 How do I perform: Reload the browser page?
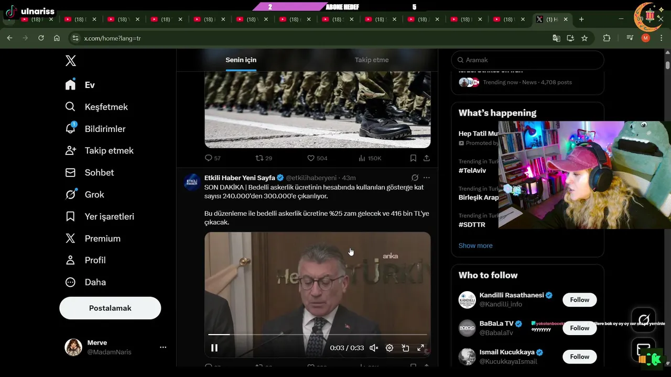point(41,38)
